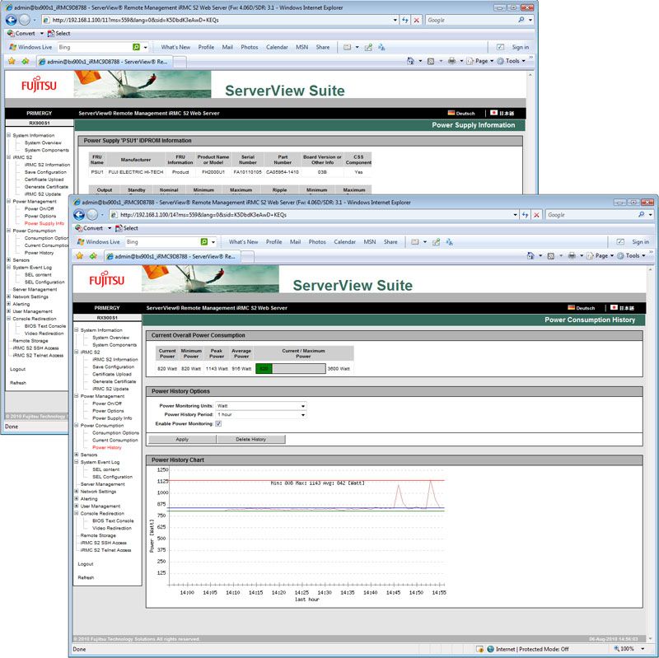
Task: Click translate icon in front Live toolbar
Action: coord(449,241)
